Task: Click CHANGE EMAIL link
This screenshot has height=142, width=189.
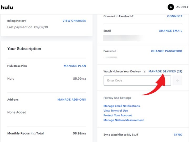Action: point(170,31)
